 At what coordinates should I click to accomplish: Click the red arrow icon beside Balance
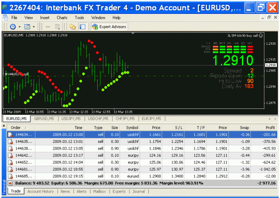coord(10,183)
